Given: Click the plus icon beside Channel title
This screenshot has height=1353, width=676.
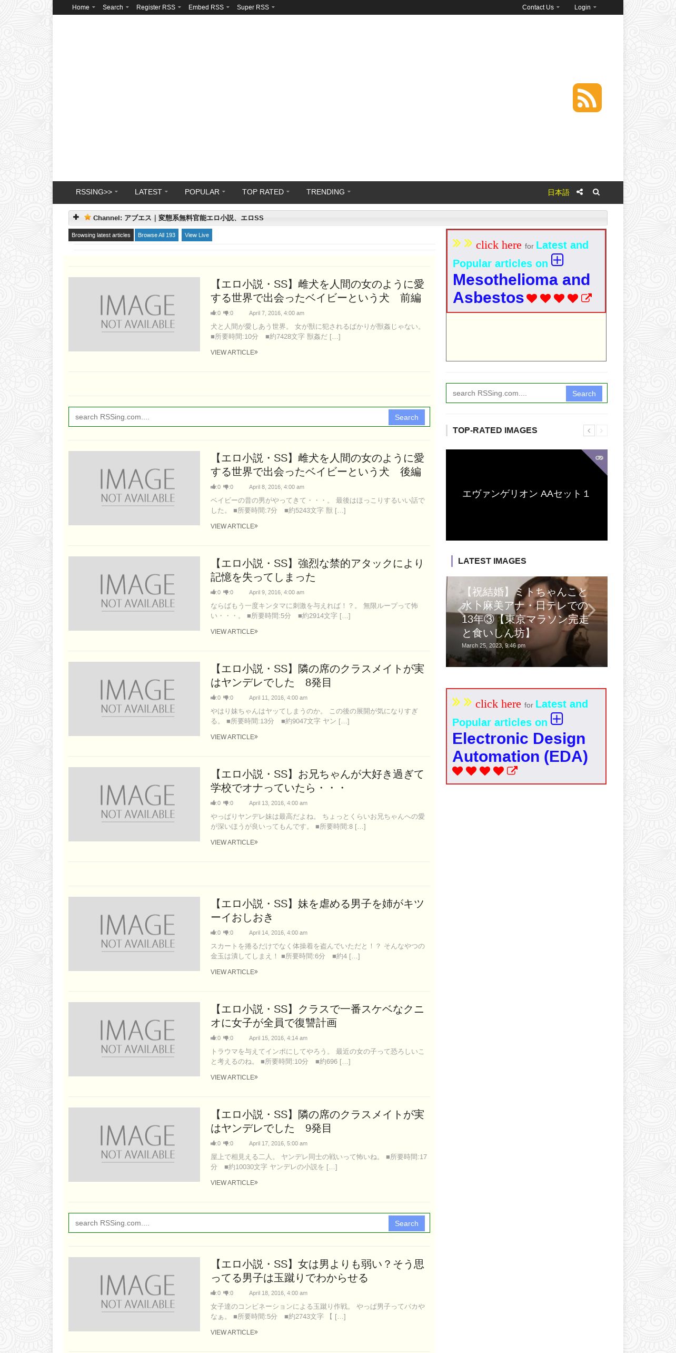Looking at the screenshot, I should coord(76,217).
